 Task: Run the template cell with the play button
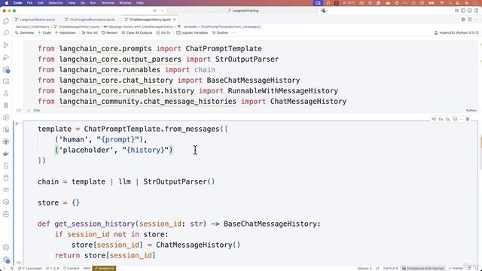17,123
